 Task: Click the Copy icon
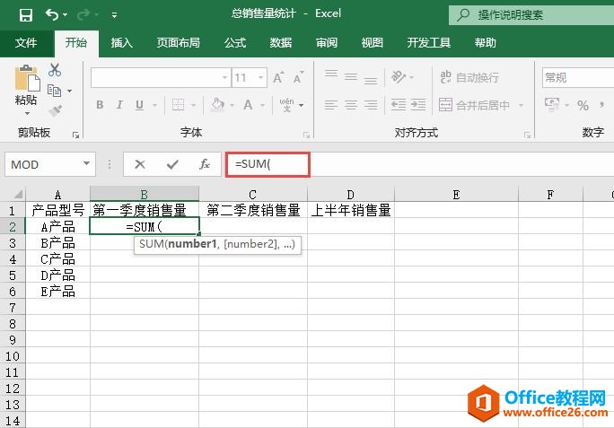click(x=55, y=91)
